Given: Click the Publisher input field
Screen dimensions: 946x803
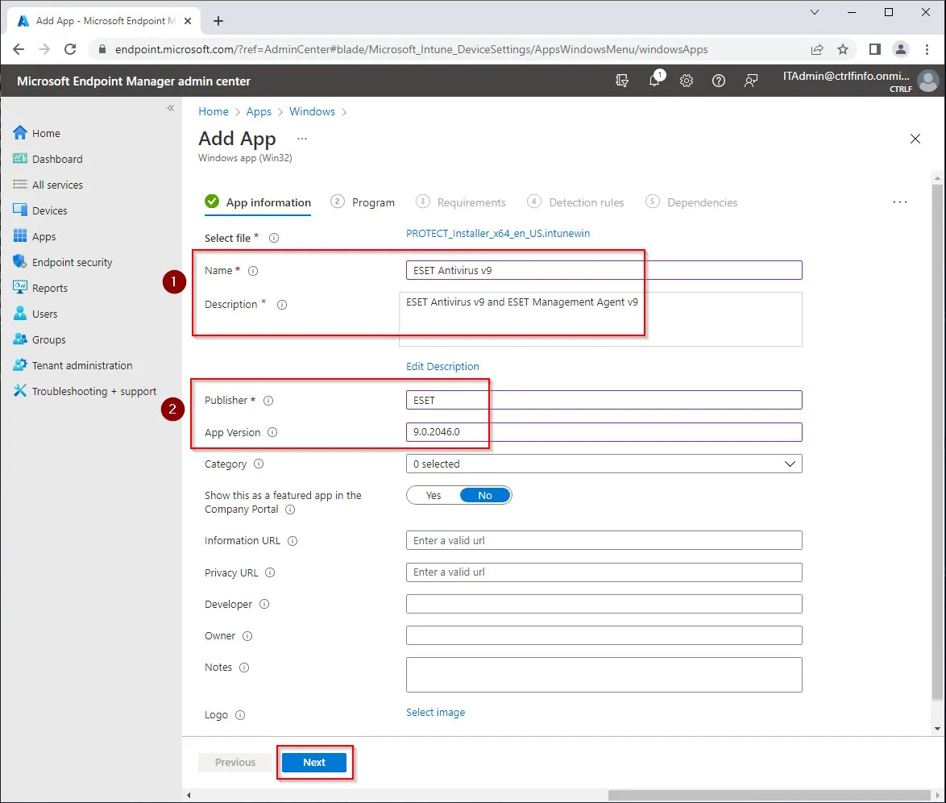Looking at the screenshot, I should coord(604,400).
